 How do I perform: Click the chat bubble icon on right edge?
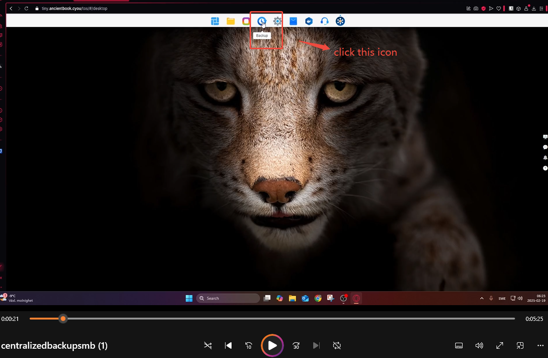point(545,147)
